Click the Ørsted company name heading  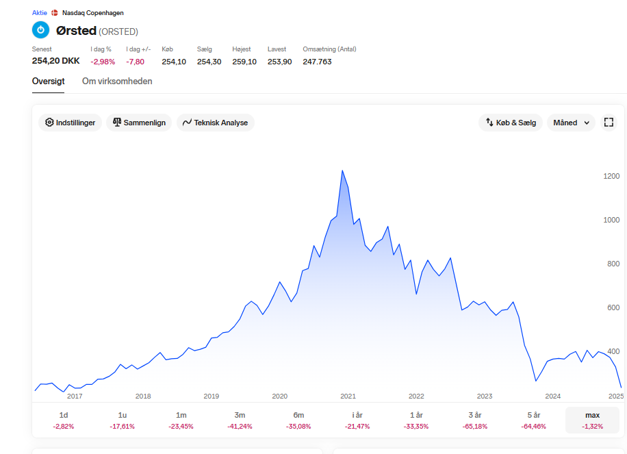click(x=76, y=30)
